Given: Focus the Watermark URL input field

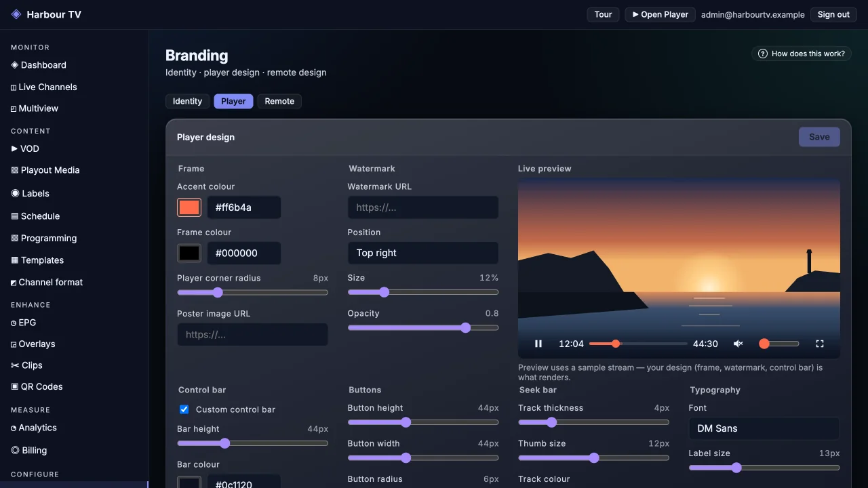Looking at the screenshot, I should [x=423, y=207].
